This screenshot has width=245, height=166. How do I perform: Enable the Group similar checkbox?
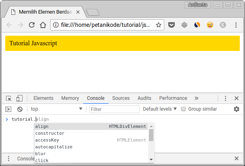point(183,109)
